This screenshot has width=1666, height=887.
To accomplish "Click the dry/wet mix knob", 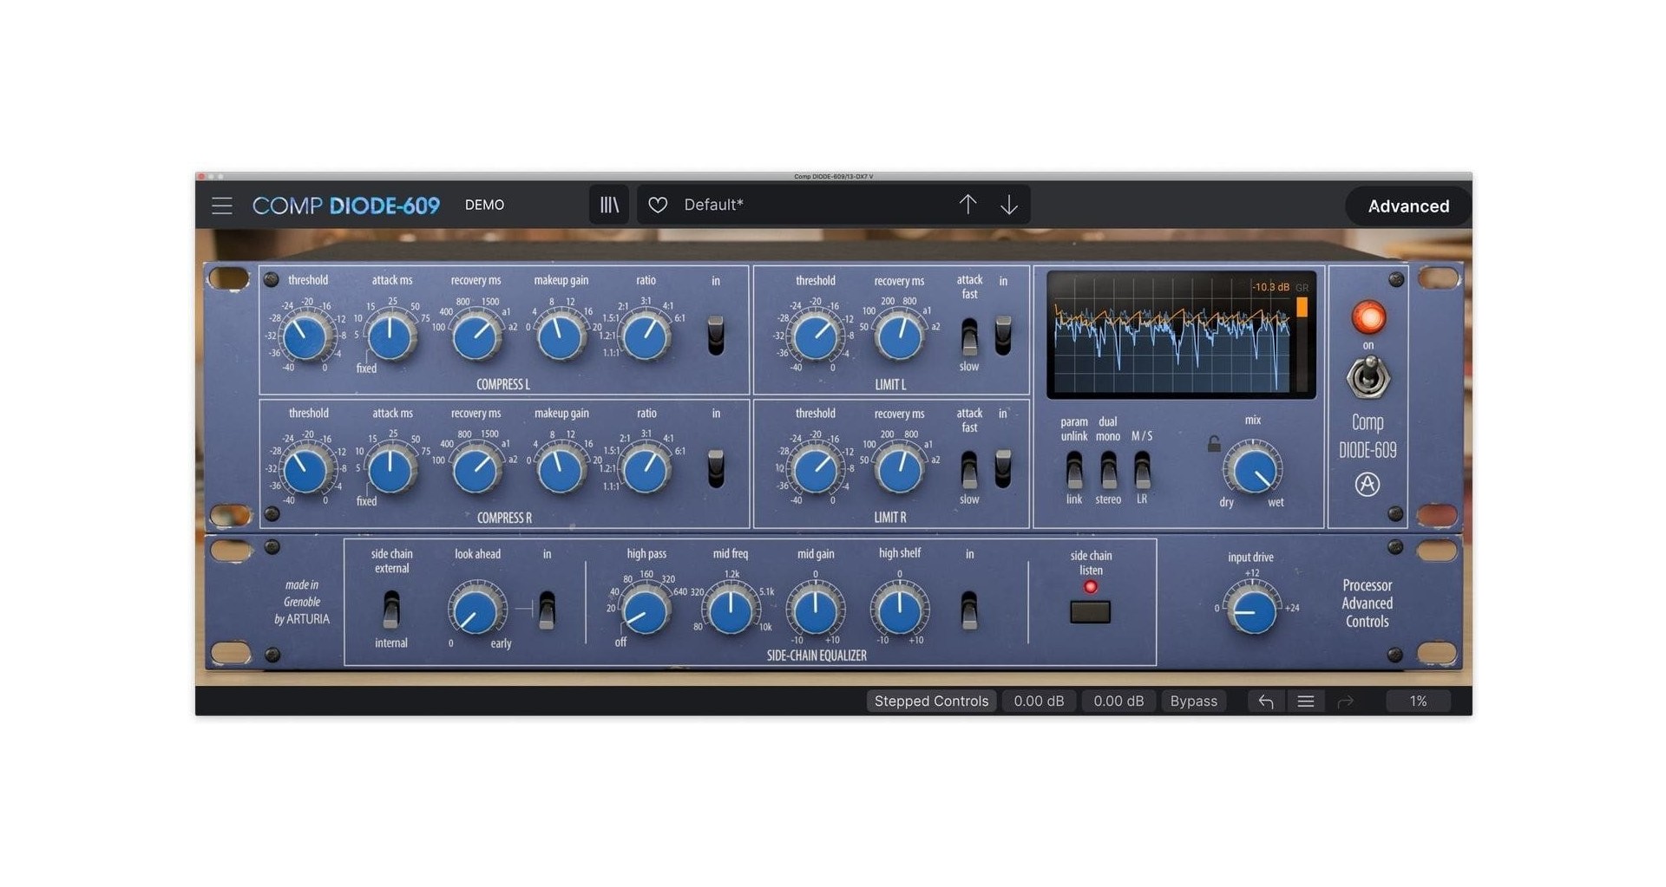I will [x=1253, y=471].
